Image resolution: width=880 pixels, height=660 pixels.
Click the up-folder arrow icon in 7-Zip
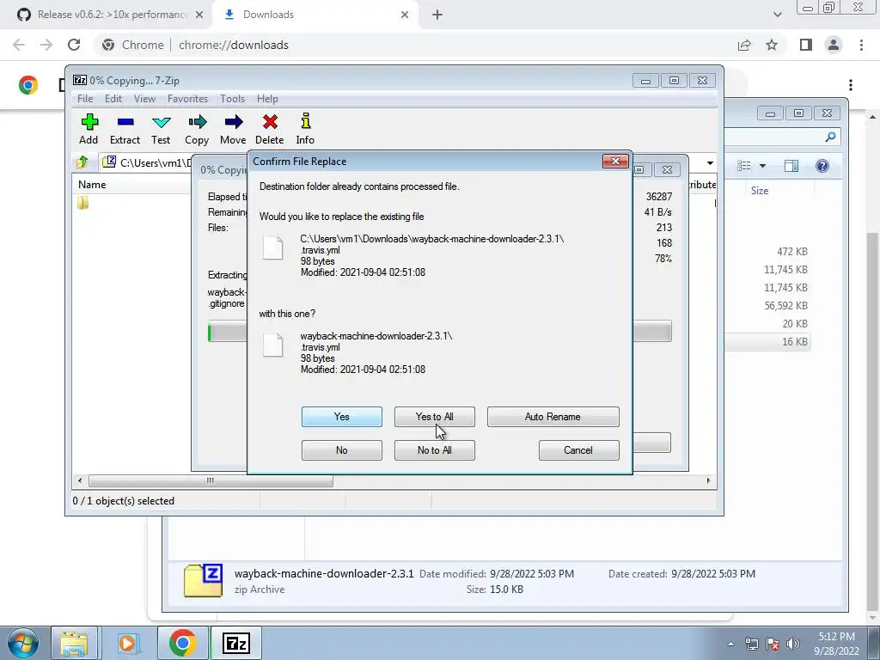(x=82, y=162)
